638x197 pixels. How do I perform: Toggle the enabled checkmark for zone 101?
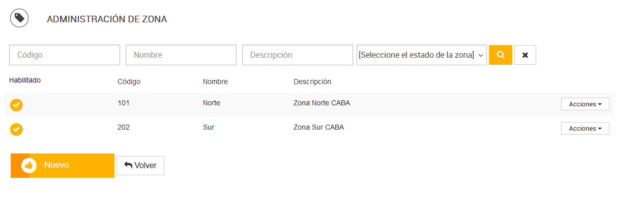point(16,105)
